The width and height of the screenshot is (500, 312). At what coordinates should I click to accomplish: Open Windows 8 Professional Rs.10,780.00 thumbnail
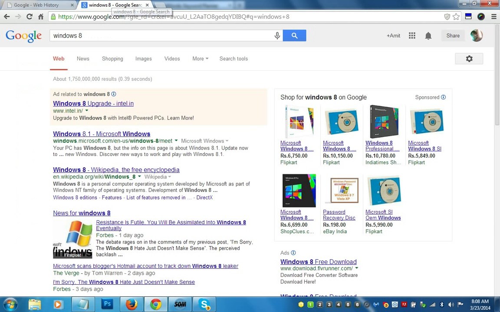click(384, 122)
